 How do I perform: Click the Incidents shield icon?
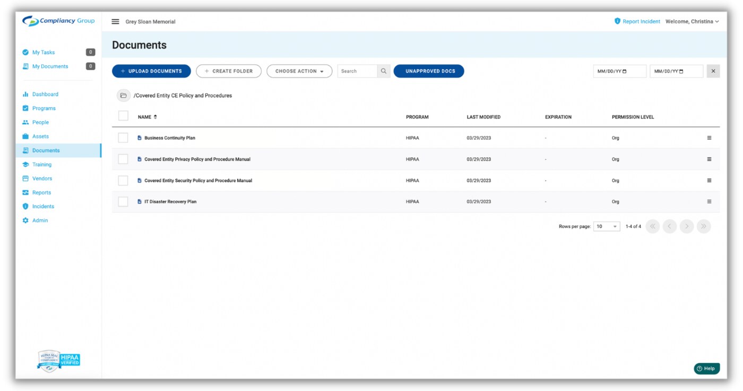coord(25,207)
